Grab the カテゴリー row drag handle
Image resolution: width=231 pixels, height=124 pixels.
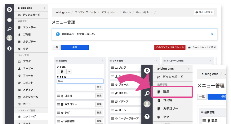59,104
